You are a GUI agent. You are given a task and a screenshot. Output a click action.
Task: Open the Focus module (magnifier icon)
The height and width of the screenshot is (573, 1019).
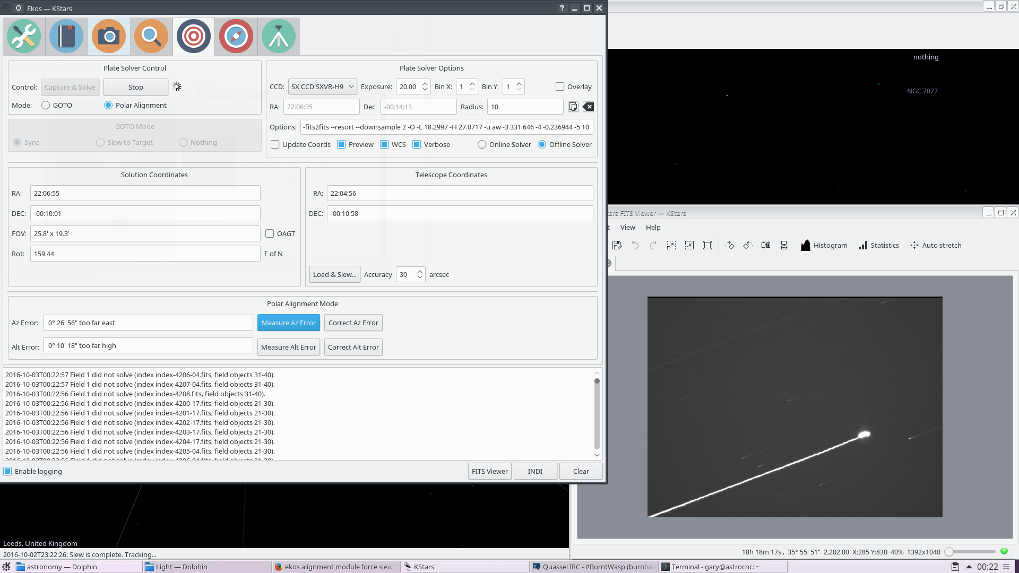pos(151,36)
